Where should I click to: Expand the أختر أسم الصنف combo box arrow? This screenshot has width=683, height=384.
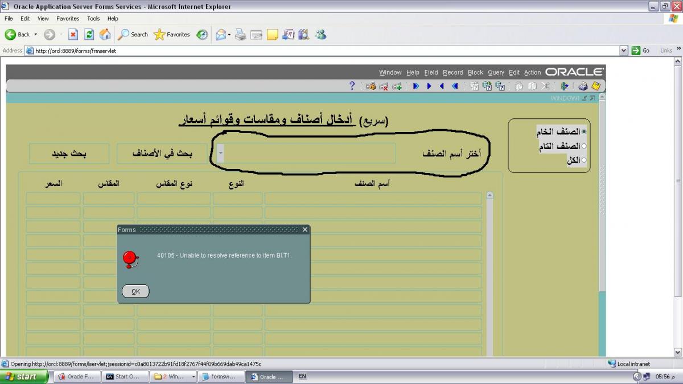click(220, 154)
